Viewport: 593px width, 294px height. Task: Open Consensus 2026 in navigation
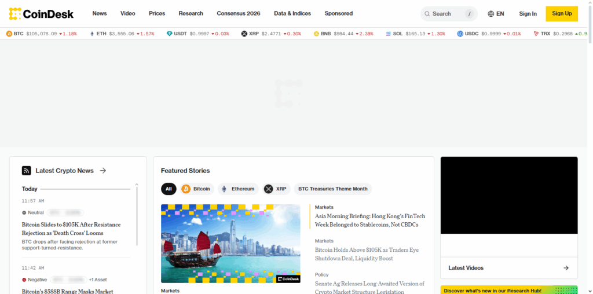(x=238, y=13)
